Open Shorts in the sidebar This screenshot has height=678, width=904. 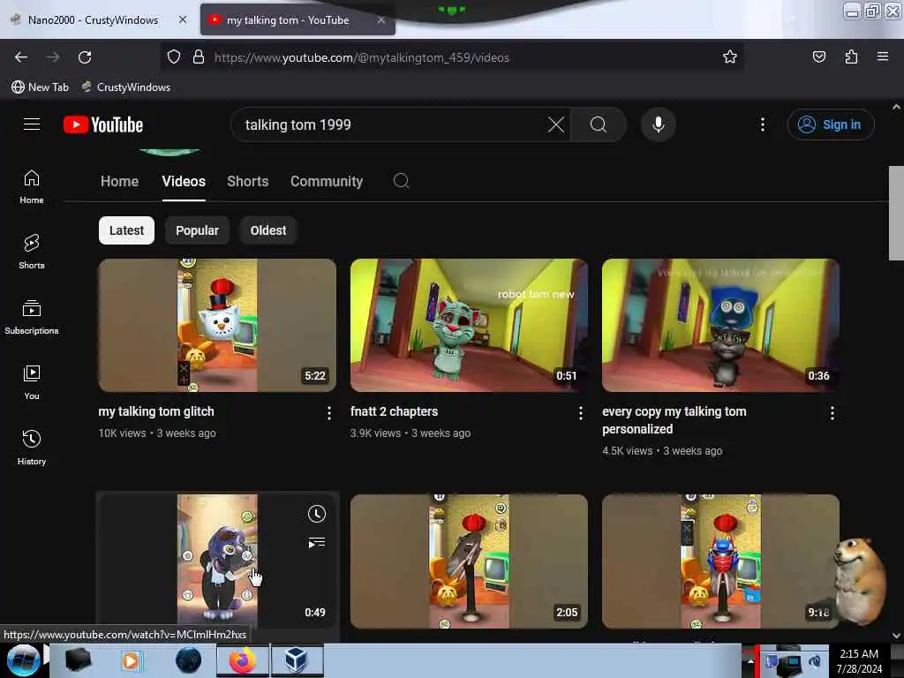click(32, 252)
